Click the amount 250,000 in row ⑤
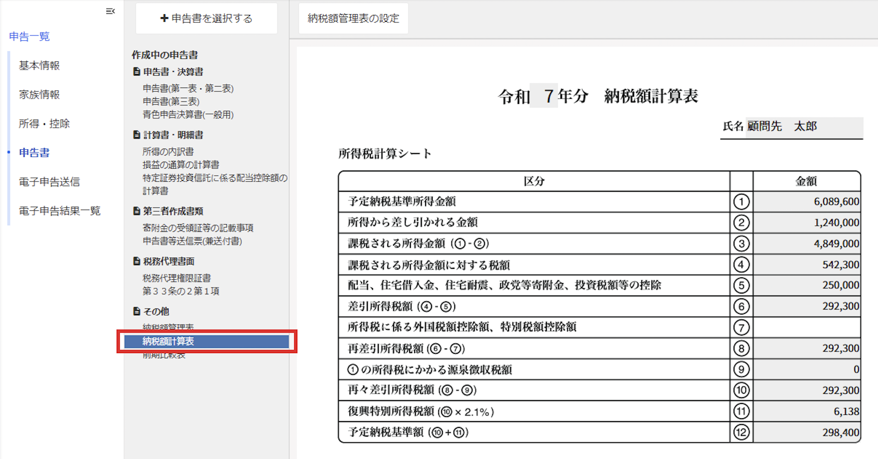The image size is (878, 459). tap(807, 285)
